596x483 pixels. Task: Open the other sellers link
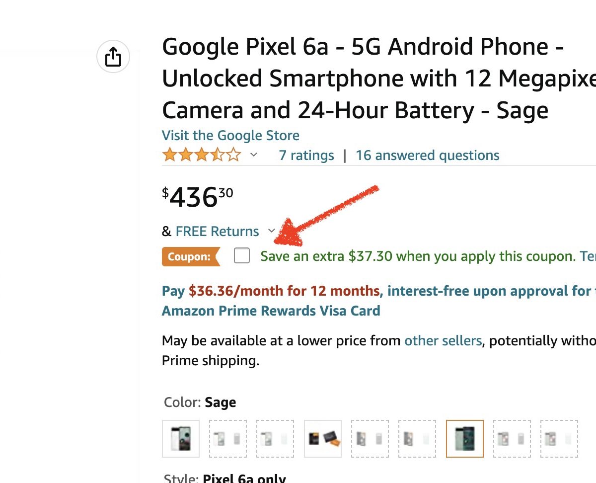[443, 341]
